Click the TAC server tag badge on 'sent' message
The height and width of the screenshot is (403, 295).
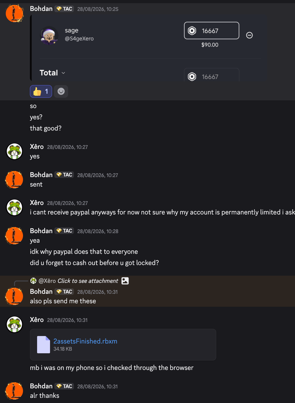64,175
